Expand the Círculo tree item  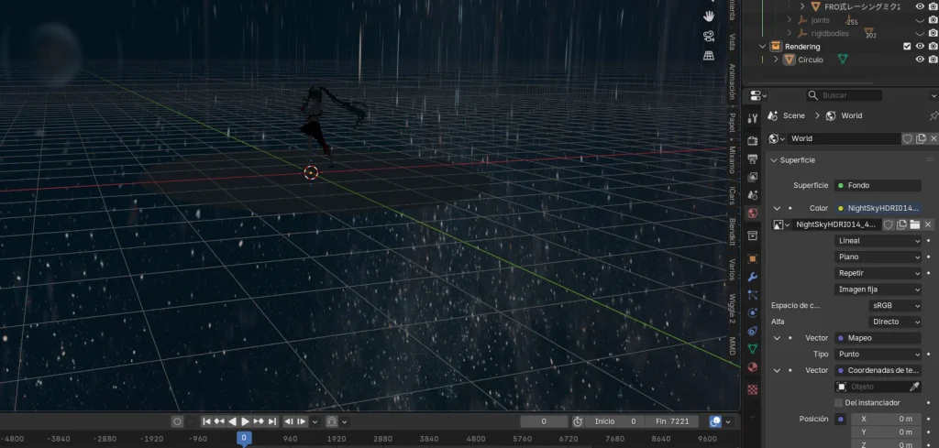click(x=776, y=60)
